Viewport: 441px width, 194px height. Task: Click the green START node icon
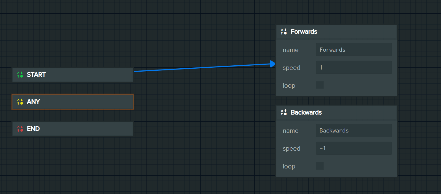20,75
